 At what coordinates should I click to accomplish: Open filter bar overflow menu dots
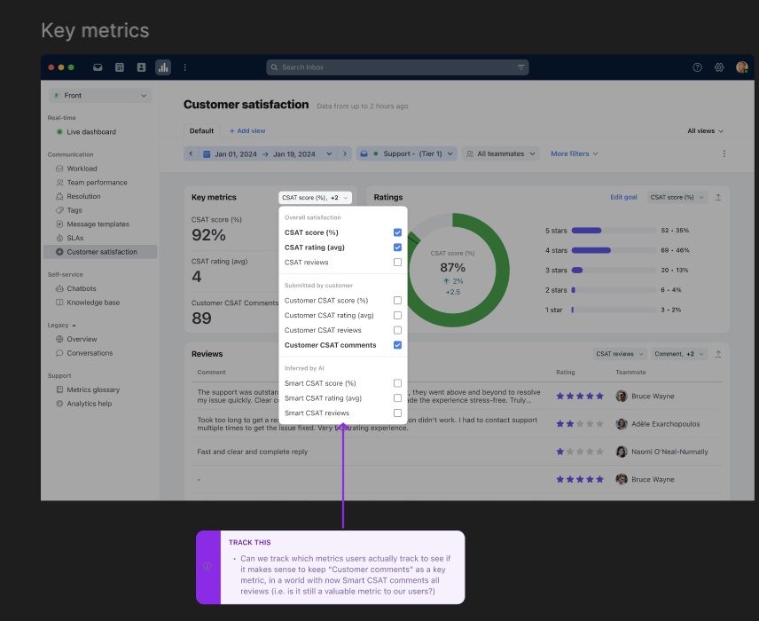pos(724,153)
